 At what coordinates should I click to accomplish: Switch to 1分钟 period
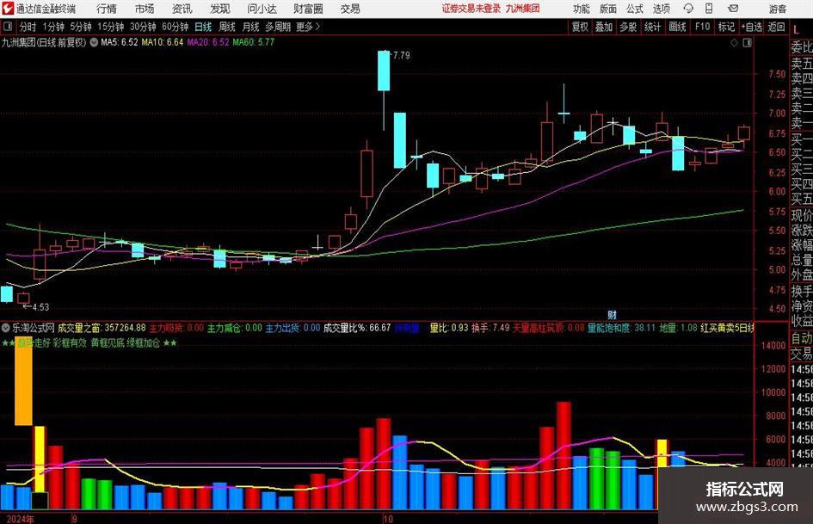coord(53,27)
